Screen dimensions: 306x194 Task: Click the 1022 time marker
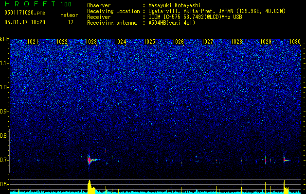point(62,42)
